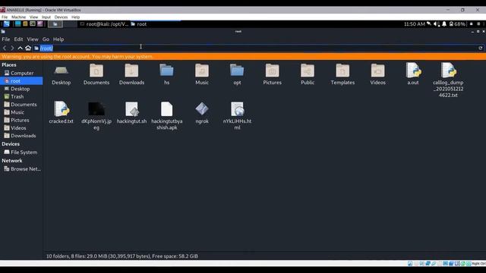The width and height of the screenshot is (486, 273).
Task: Switch to root file manager taskbar item
Action: coord(138,24)
